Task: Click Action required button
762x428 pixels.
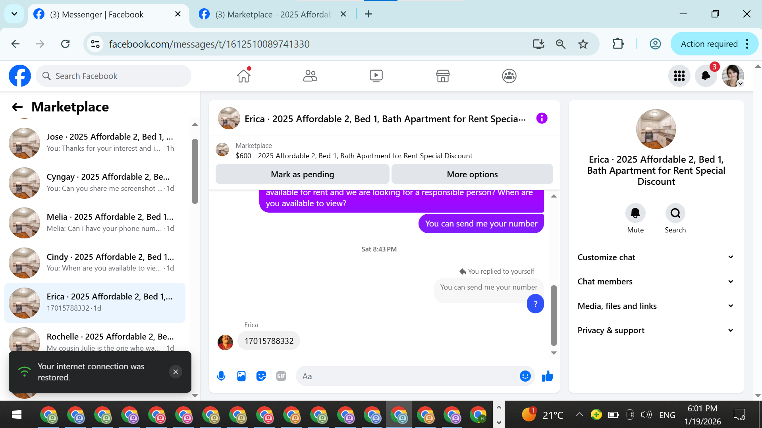Action: tap(709, 44)
